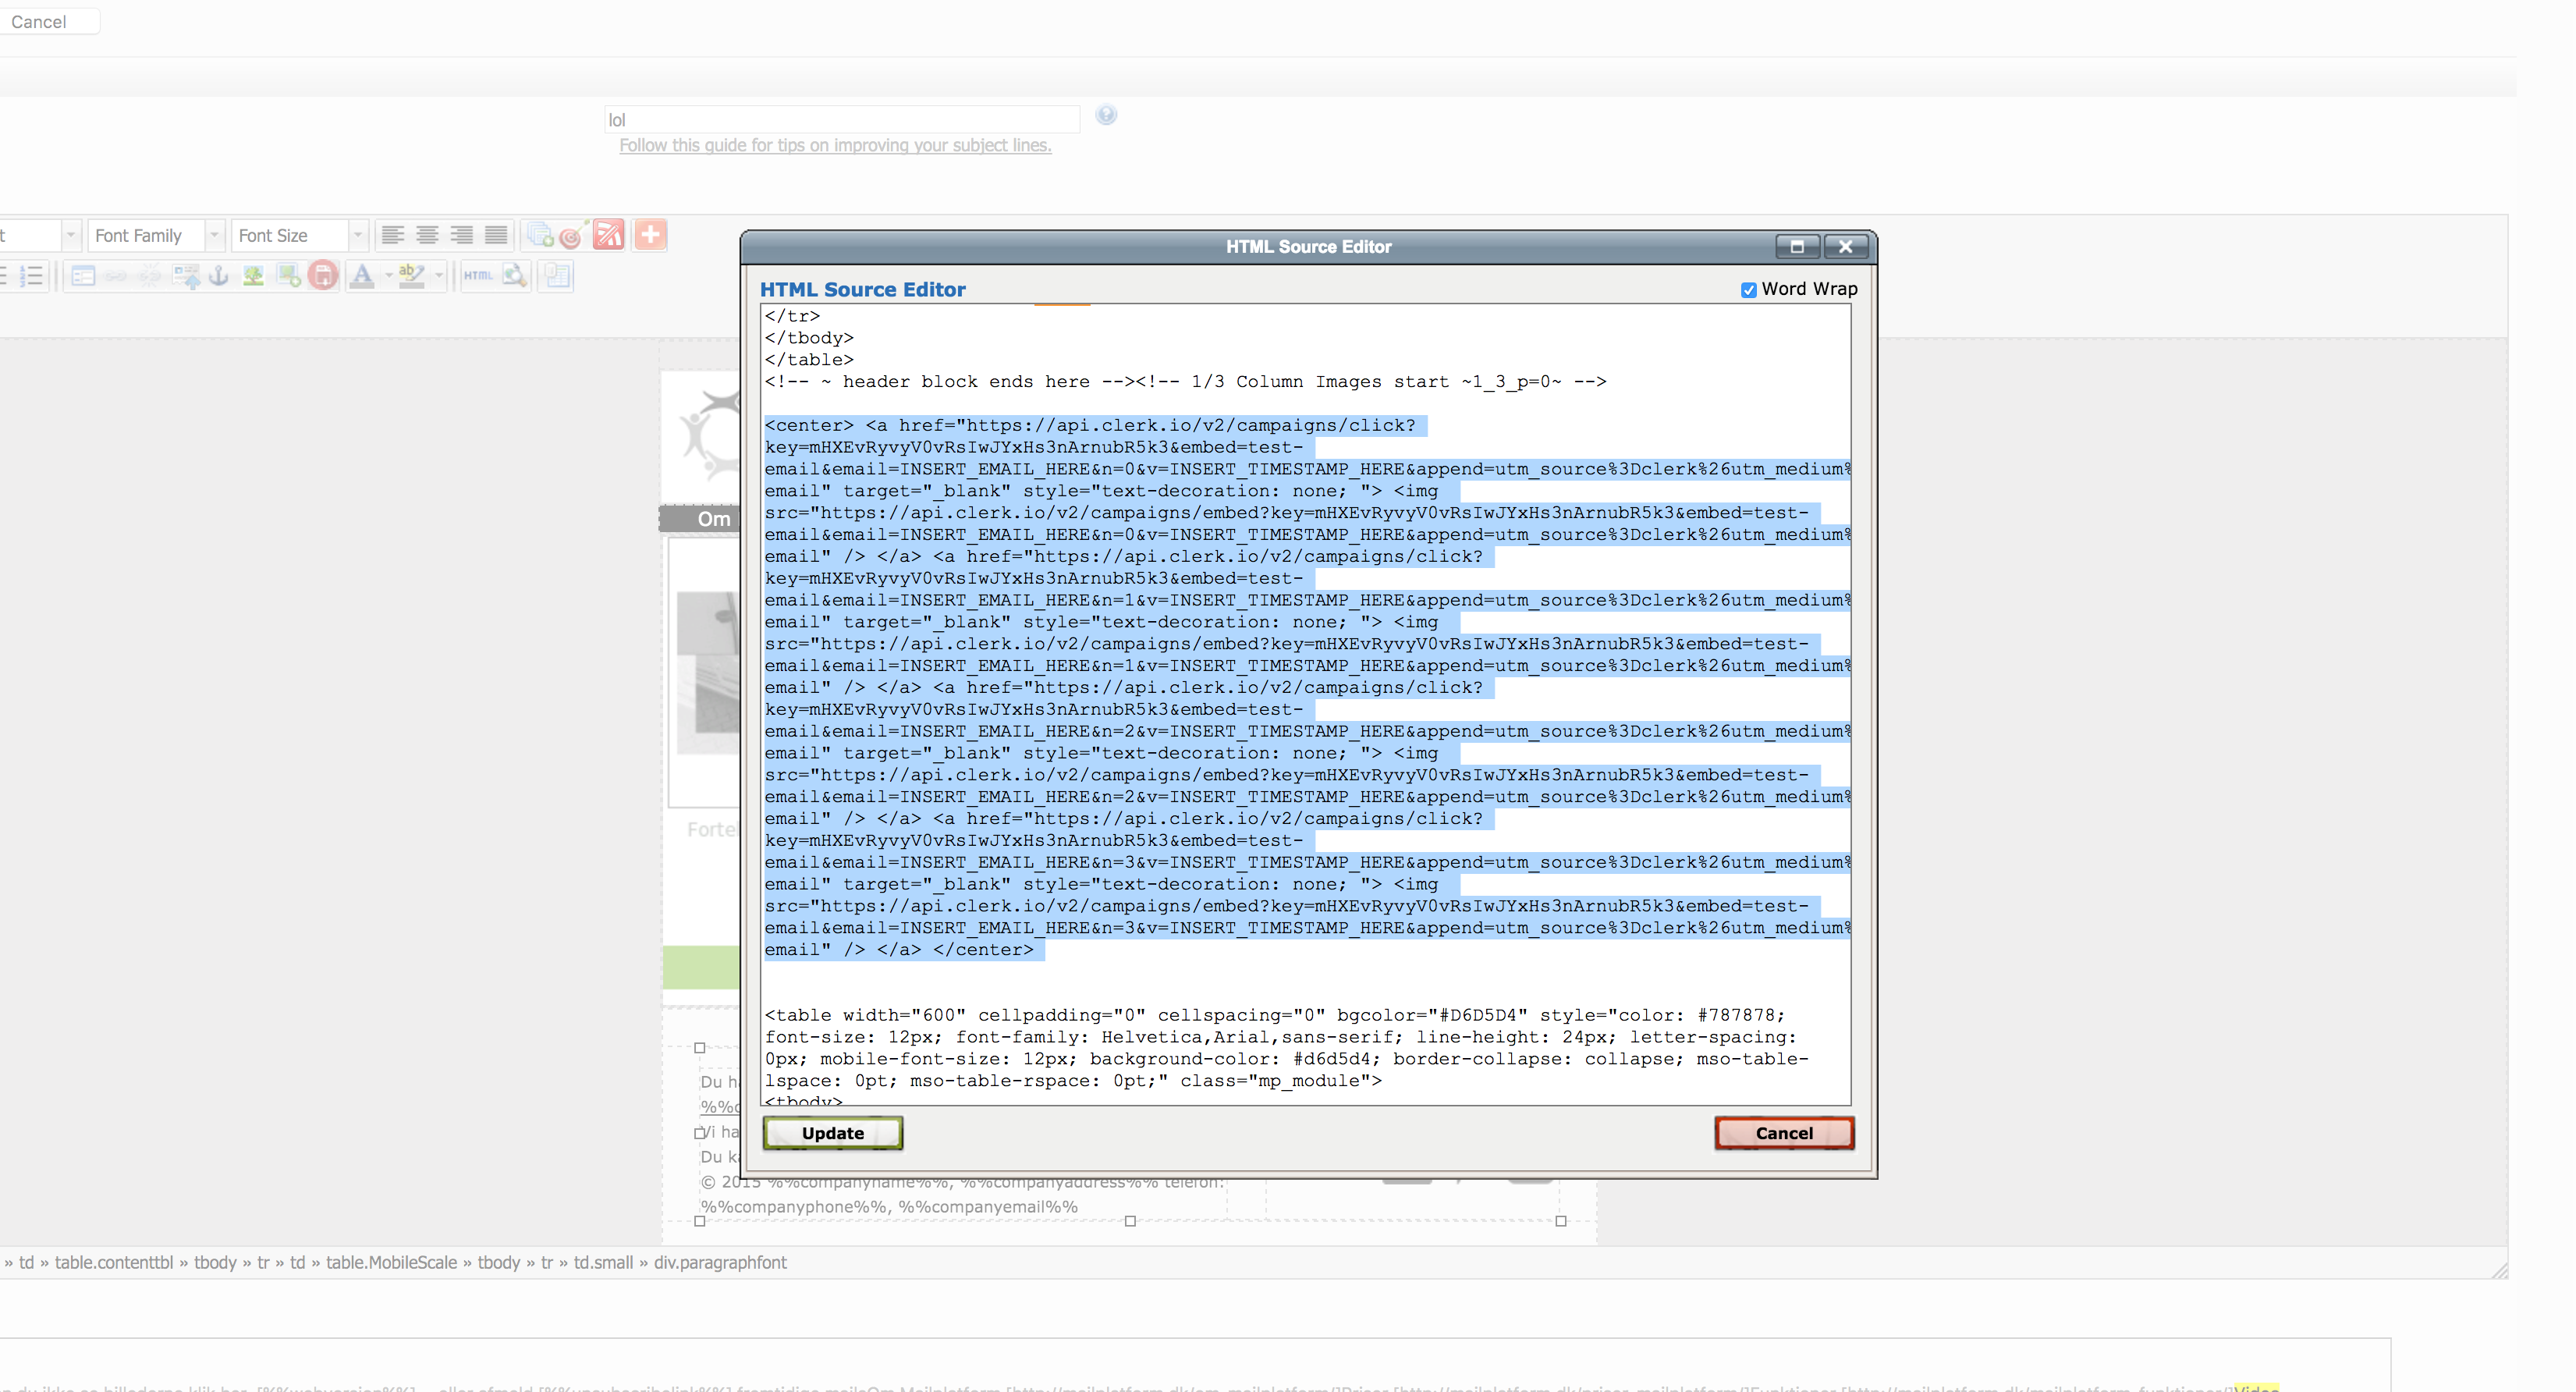
Task: Click the align left icon
Action: (393, 236)
